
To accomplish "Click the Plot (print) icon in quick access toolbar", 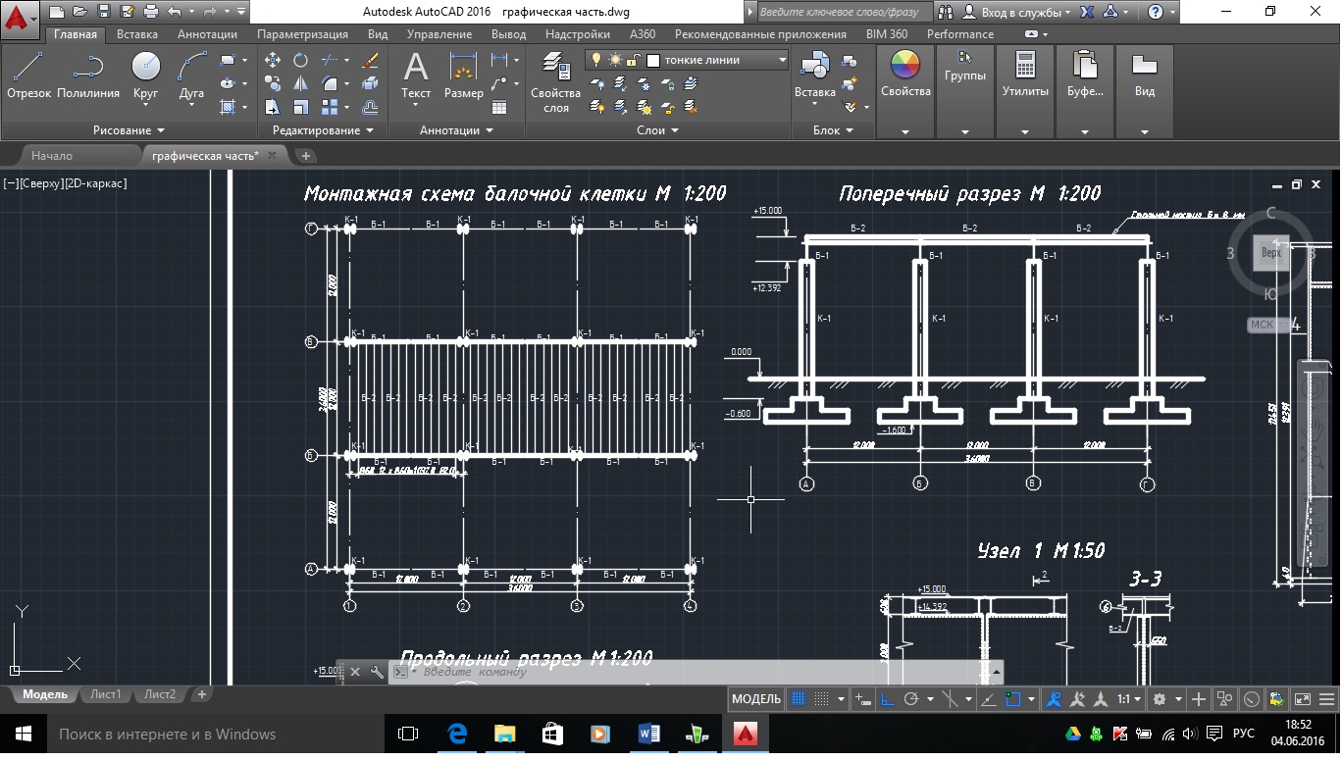I will (151, 12).
